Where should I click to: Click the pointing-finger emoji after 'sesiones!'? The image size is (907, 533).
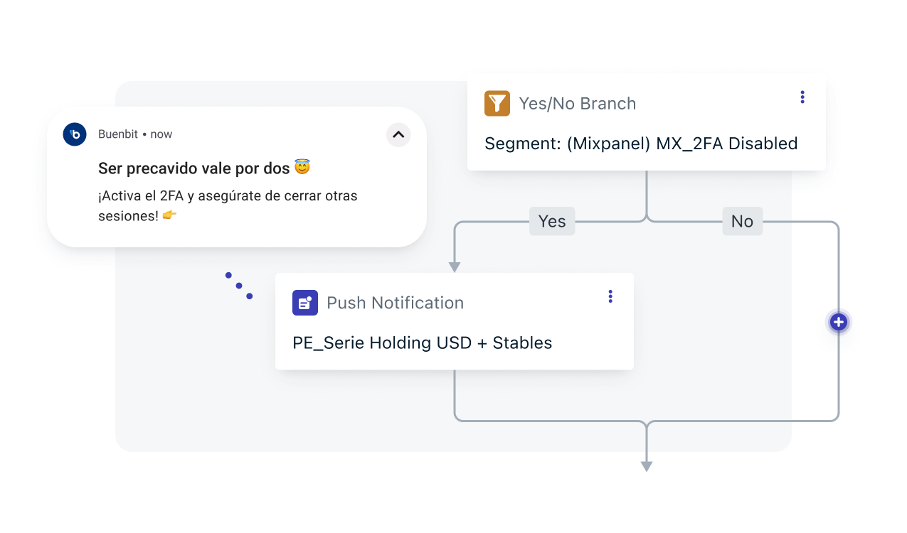pos(169,216)
